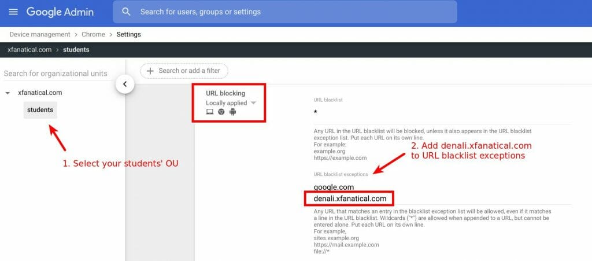The image size is (592, 261).
Task: Click the https://mail.example.com sample text
Action: coord(346,245)
